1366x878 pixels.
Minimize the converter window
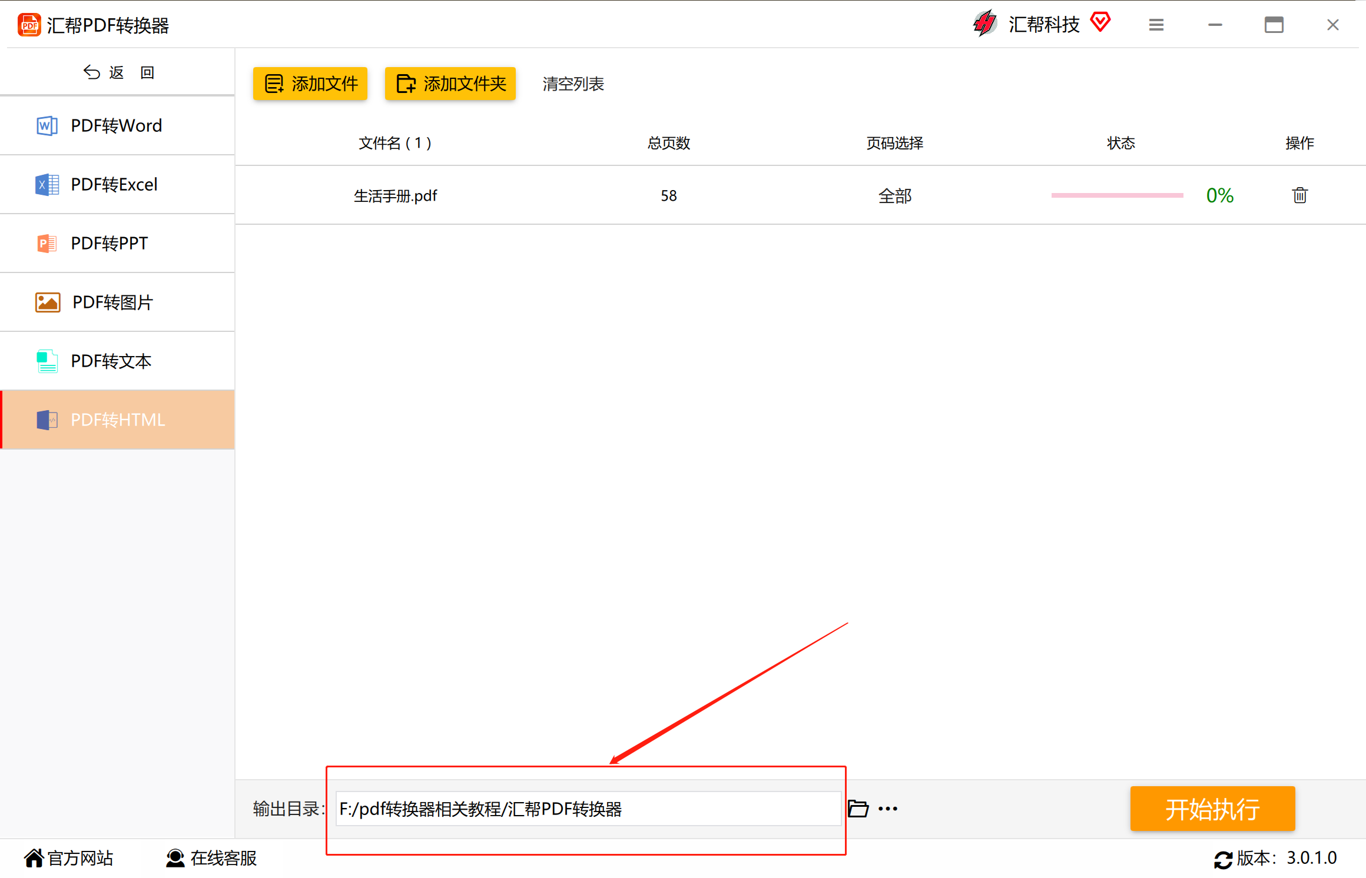pos(1215,25)
